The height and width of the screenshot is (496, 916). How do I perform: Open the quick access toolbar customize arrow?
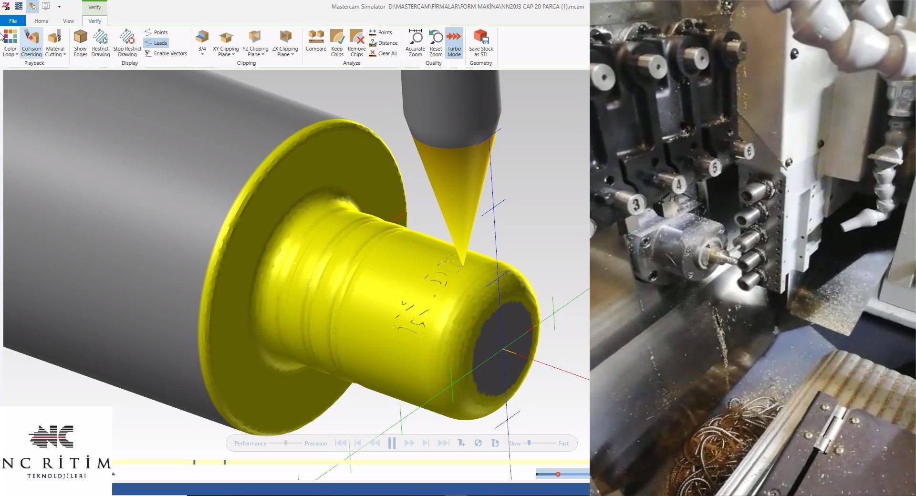pos(59,6)
